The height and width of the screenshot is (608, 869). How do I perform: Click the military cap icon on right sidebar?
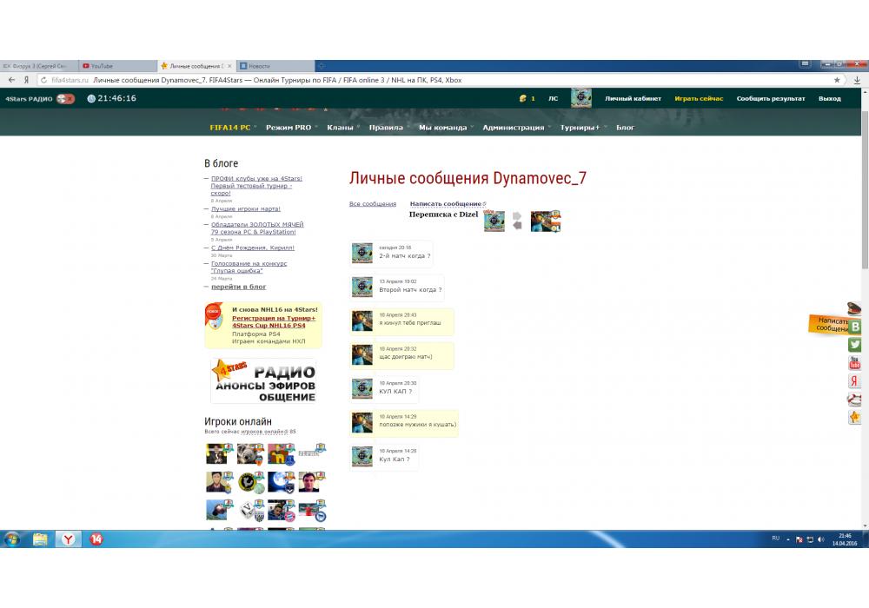pyautogui.click(x=854, y=307)
